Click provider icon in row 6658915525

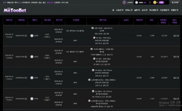pos(32,36)
